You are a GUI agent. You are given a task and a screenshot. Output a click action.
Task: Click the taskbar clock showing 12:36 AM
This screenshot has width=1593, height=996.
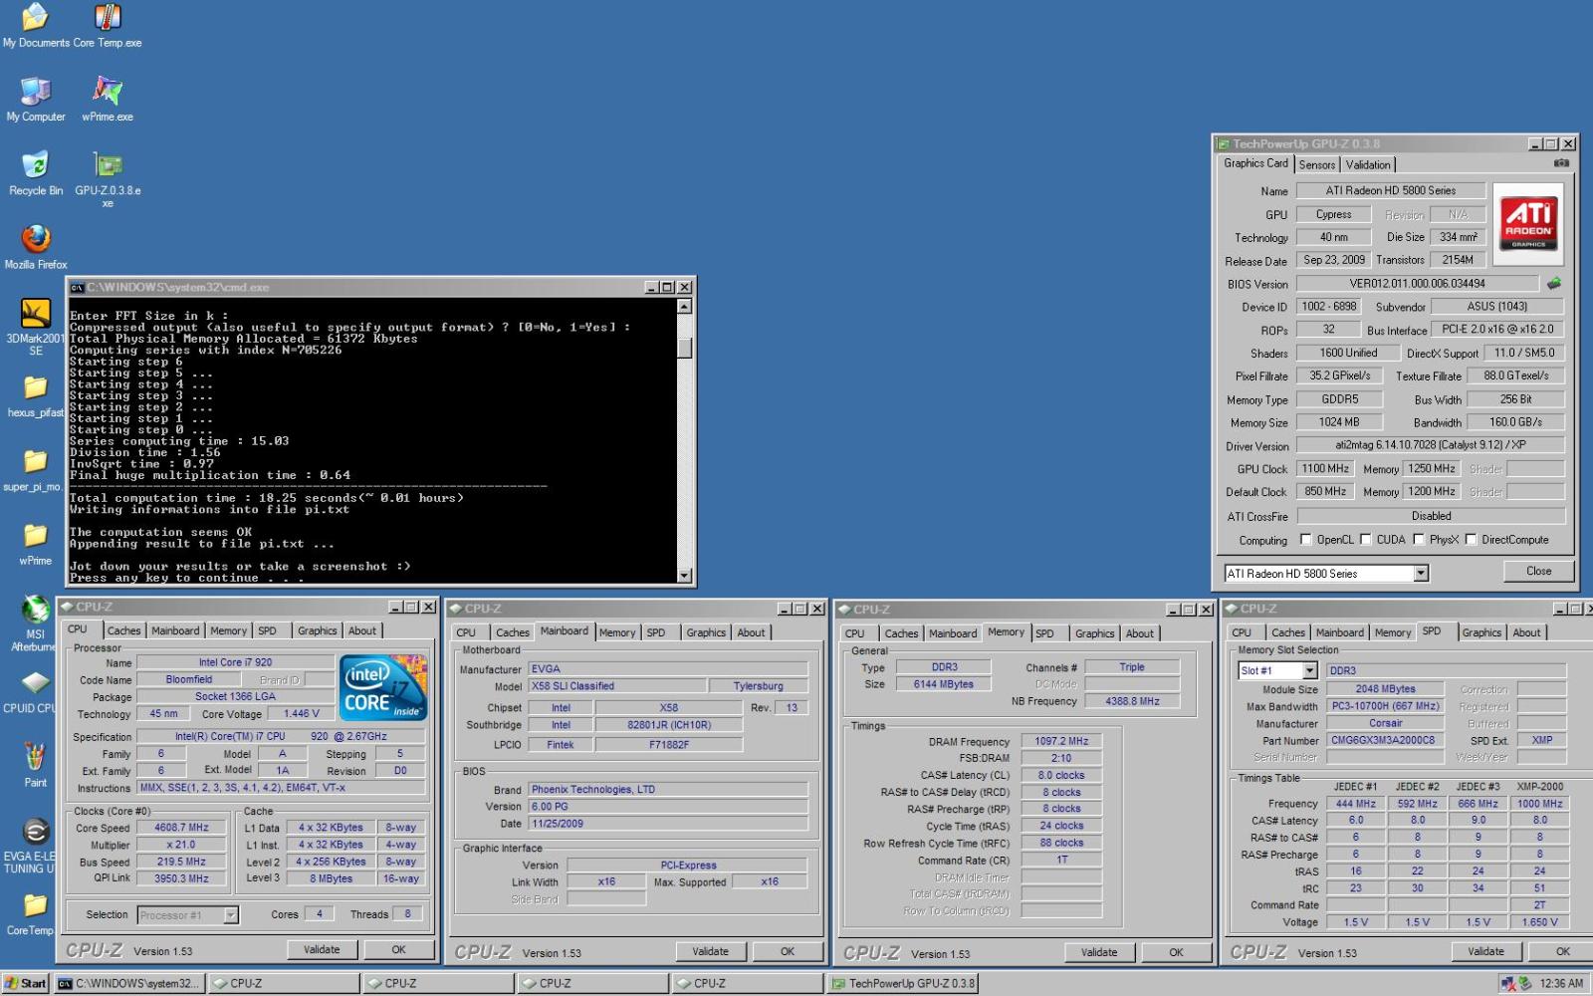[1561, 984]
